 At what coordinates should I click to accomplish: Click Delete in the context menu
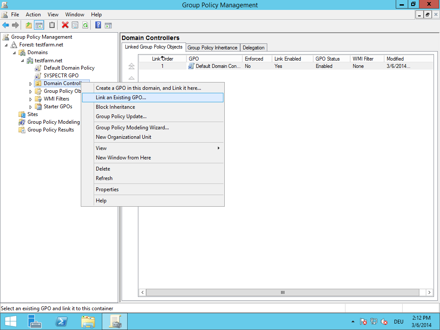pyautogui.click(x=153, y=169)
